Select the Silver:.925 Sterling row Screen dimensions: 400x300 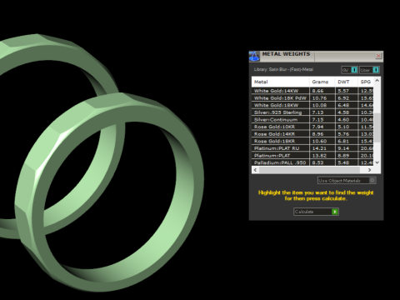312,112
